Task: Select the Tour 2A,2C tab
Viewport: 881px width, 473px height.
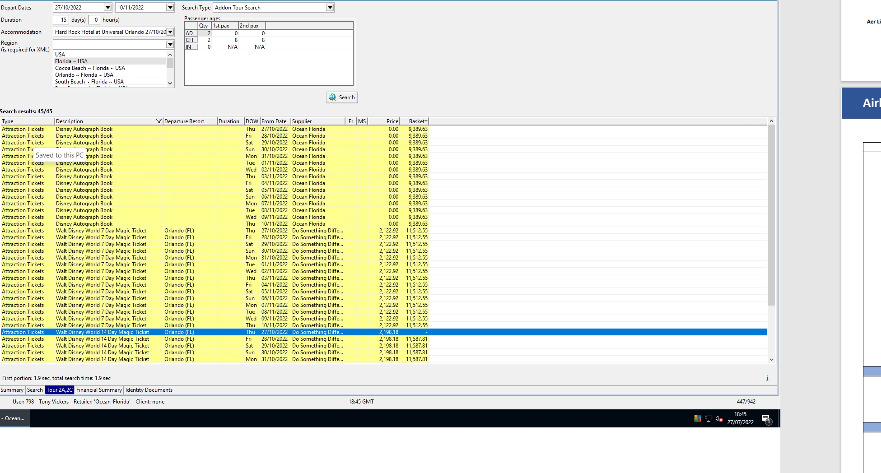Action: [60, 390]
